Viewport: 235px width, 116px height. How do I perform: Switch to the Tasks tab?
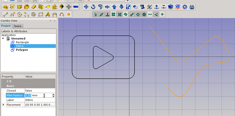18,26
